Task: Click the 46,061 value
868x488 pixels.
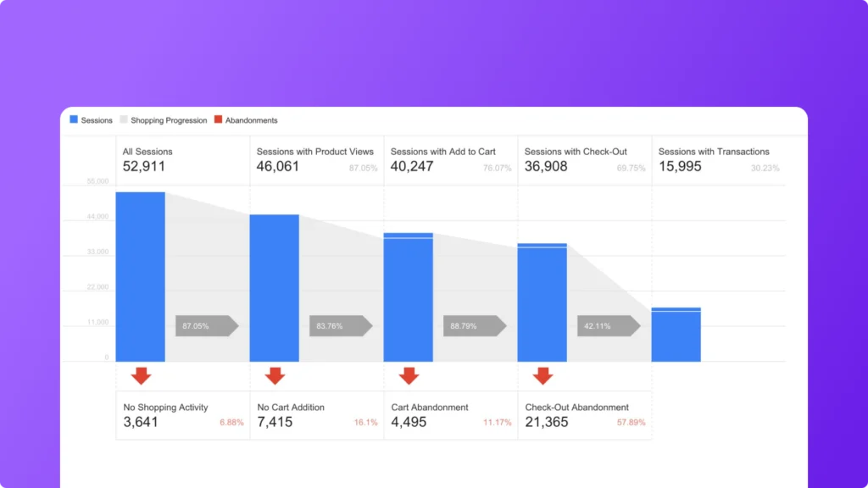Action: point(278,167)
